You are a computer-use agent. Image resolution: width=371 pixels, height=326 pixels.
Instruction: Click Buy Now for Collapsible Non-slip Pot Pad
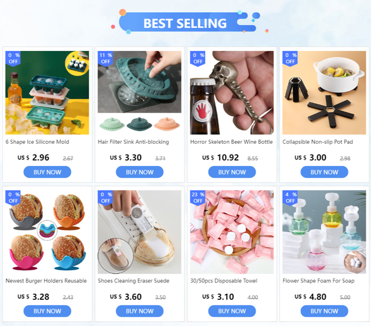point(324,172)
